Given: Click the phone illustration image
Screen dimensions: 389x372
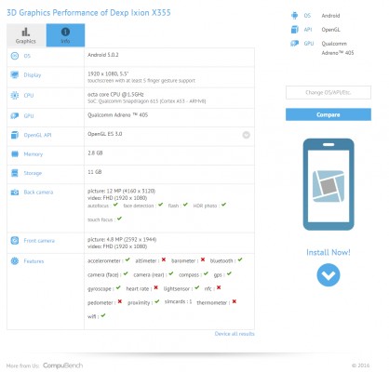Looking at the screenshot, I should pyautogui.click(x=329, y=184).
